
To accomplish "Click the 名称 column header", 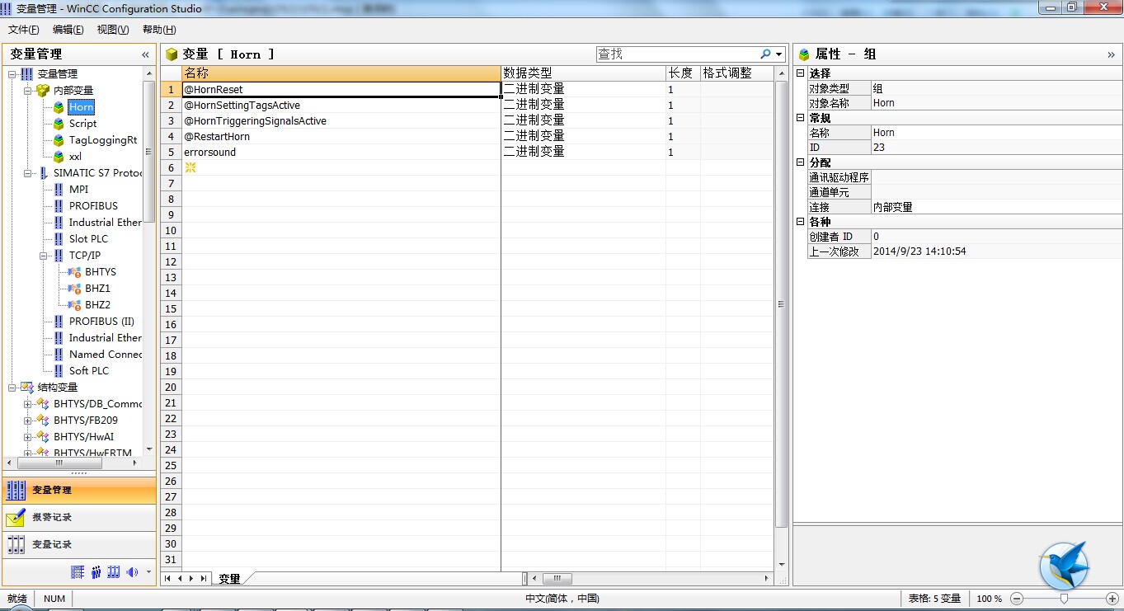I will (x=341, y=73).
